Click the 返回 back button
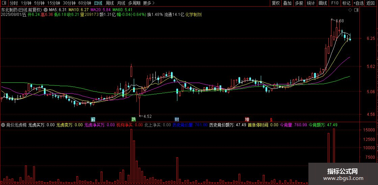 pyautogui.click(x=370, y=3)
